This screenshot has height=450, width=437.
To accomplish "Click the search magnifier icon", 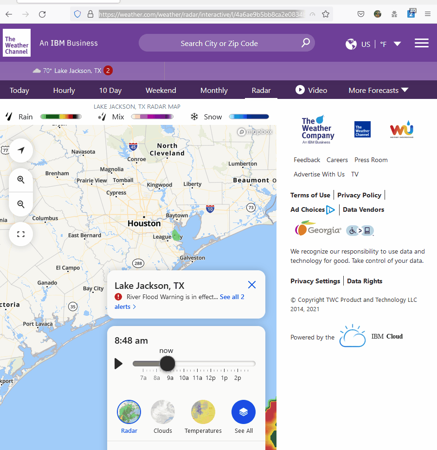I will [x=306, y=43].
